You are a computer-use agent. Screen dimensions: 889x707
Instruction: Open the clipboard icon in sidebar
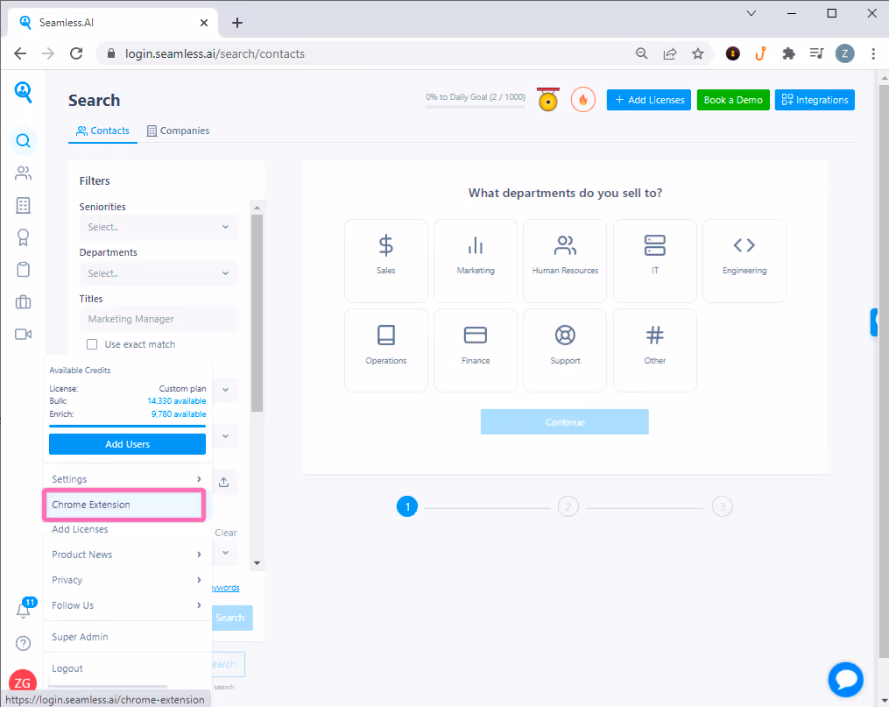tap(24, 269)
